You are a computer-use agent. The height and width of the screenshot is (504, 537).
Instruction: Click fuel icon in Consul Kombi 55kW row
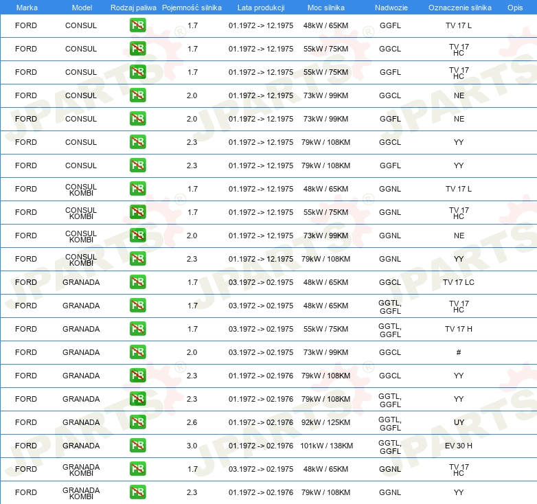point(137,212)
